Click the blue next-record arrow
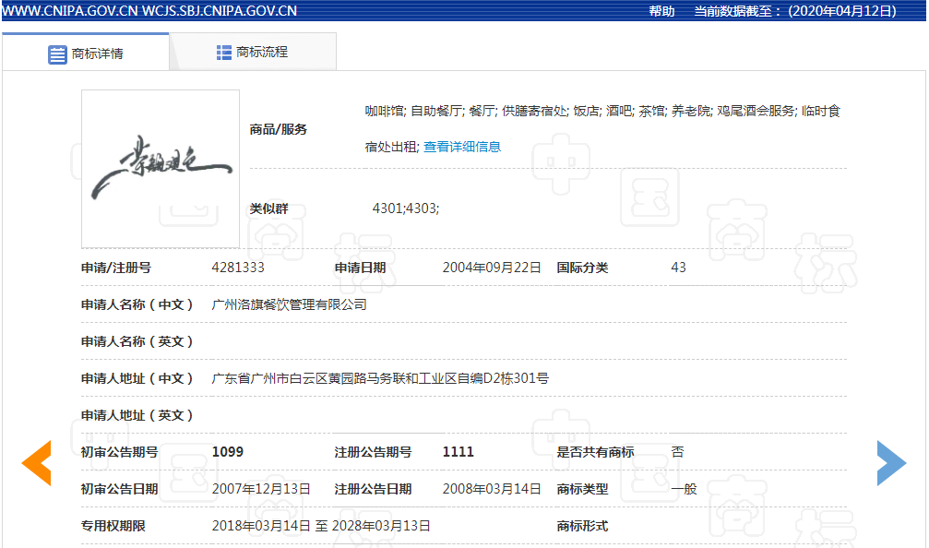The height and width of the screenshot is (548, 929). pyautogui.click(x=891, y=463)
